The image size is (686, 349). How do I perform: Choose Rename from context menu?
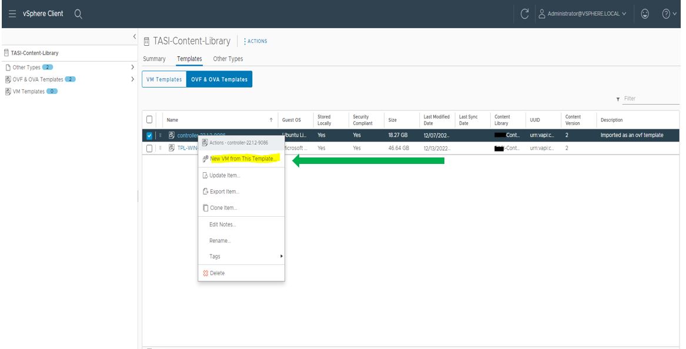220,240
